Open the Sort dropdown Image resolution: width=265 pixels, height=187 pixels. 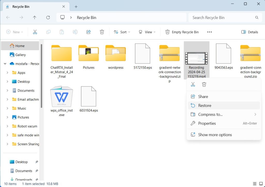pyautogui.click(x=122, y=32)
